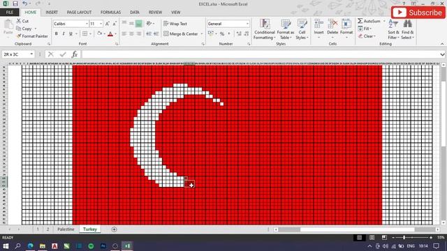Click Merge & Center button

pyautogui.click(x=181, y=34)
